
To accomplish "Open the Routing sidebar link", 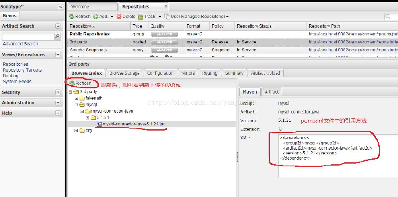I will [x=10, y=76].
